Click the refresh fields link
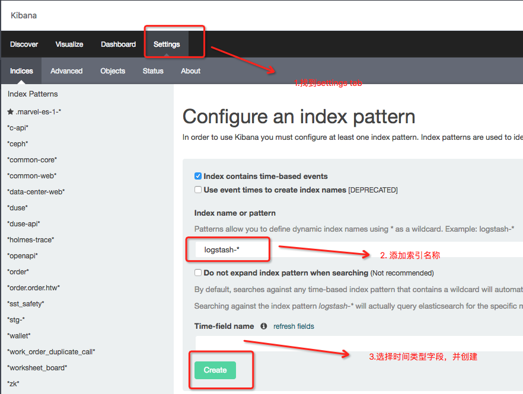This screenshot has height=394, width=523. 294,326
